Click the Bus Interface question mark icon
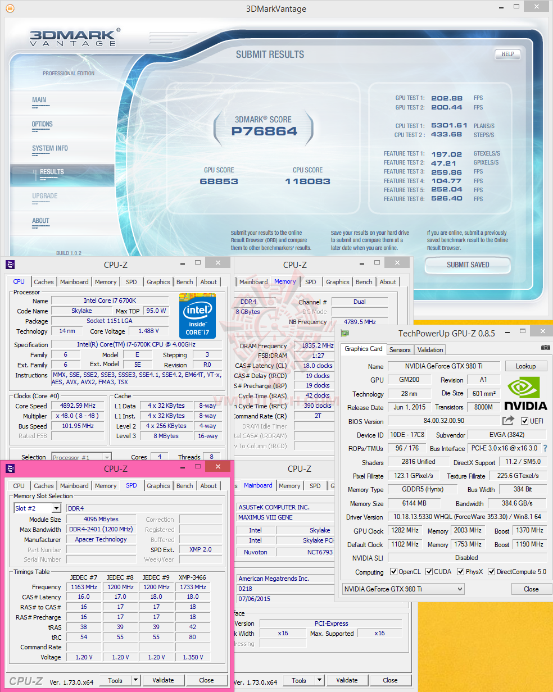The image size is (553, 692). 545,448
